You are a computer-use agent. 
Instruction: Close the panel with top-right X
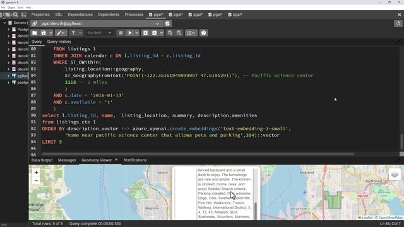coord(400,15)
